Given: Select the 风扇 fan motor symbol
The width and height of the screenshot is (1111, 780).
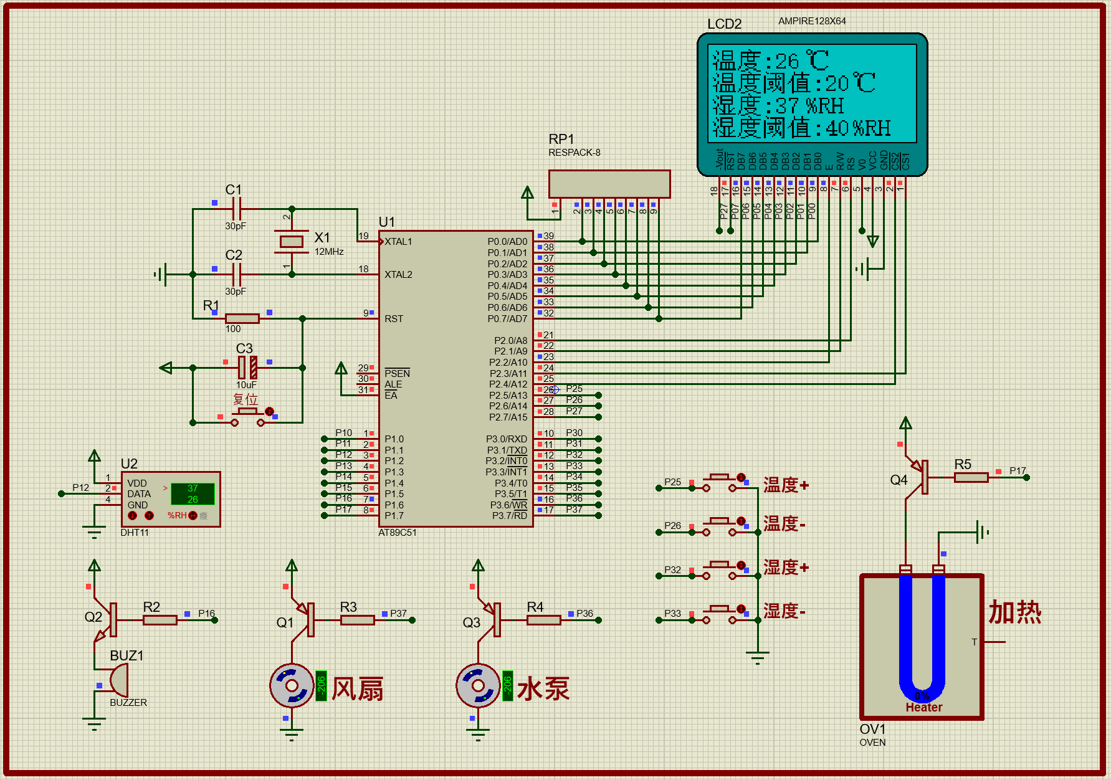Looking at the screenshot, I should click(291, 685).
